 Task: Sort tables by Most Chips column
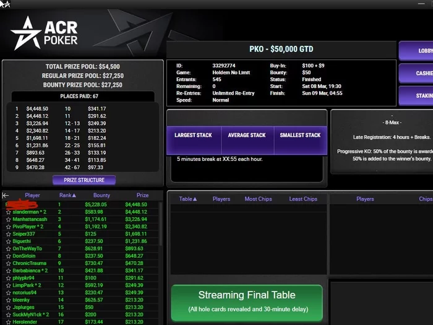[x=258, y=199]
